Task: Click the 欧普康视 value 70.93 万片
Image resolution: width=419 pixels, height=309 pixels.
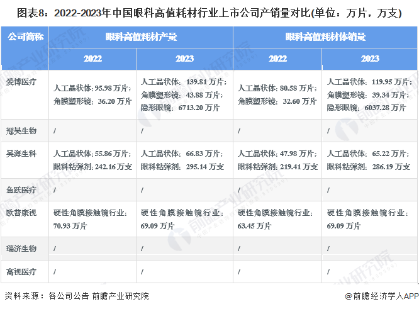Action: pyautogui.click(x=70, y=226)
